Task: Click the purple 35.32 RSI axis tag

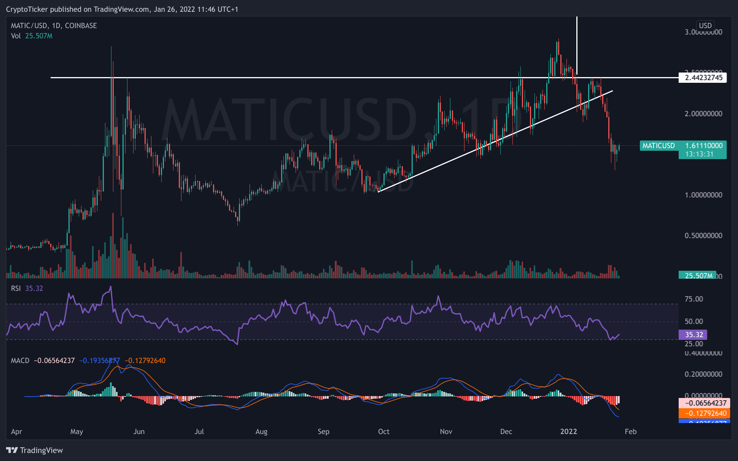Action: 693,335
